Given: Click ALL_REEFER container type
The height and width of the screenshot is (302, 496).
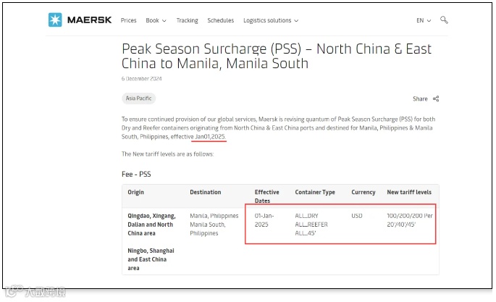Looking at the screenshot, I should (311, 225).
